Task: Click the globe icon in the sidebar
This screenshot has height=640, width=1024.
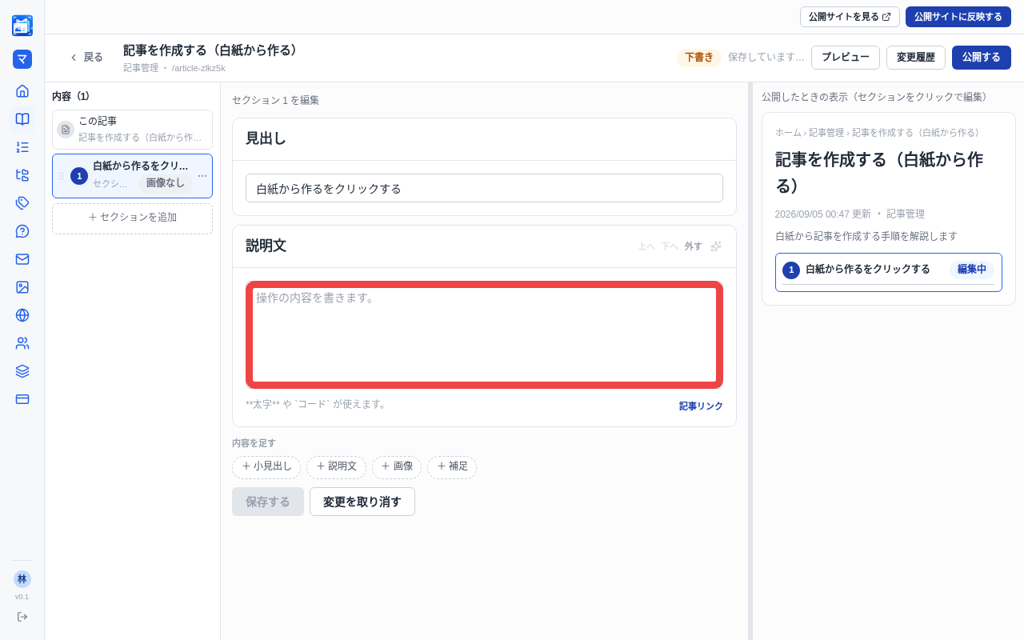Action: pos(22,315)
